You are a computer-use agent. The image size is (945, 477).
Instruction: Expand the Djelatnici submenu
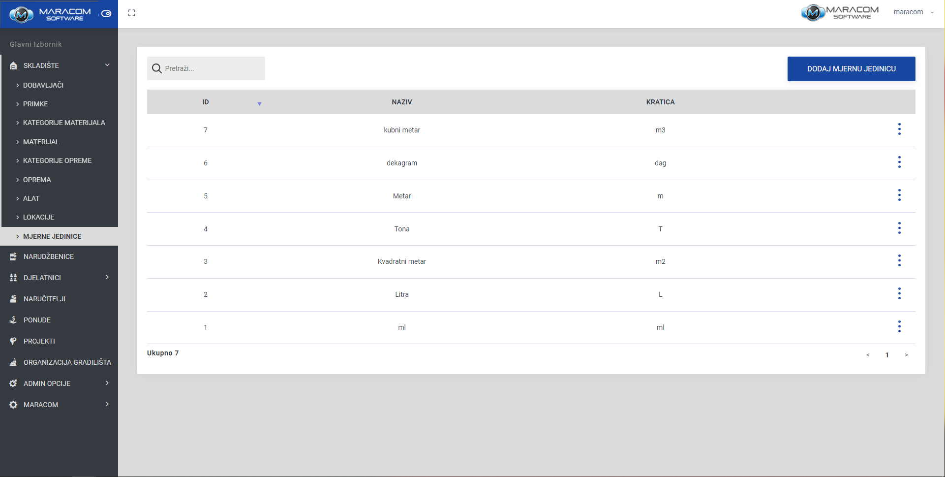click(107, 277)
